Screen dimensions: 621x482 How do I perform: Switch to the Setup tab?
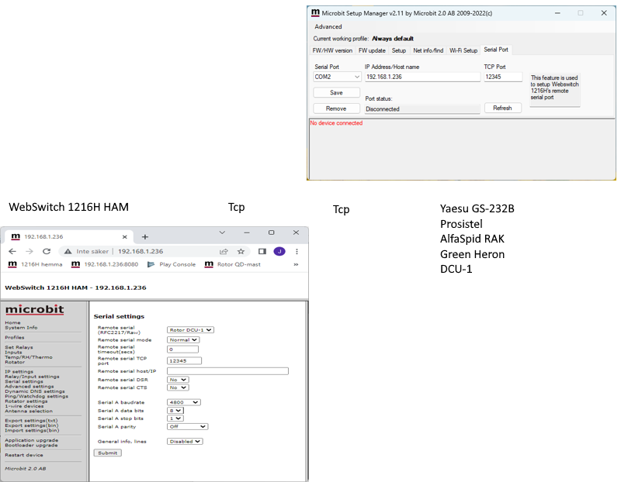[399, 50]
